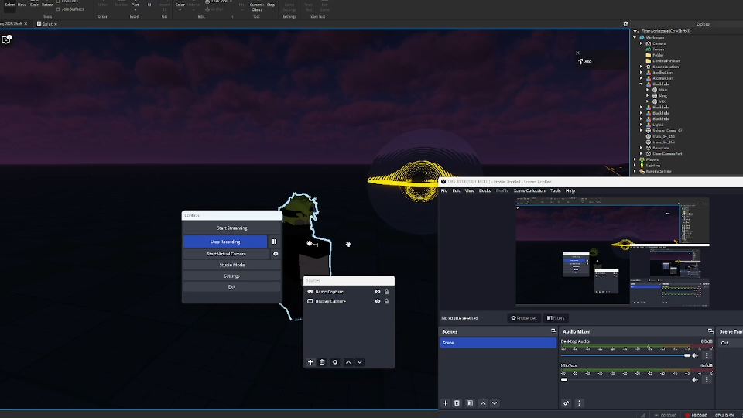The image size is (743, 418).
Task: Open virtual camera settings gear icon
Action: tap(276, 254)
